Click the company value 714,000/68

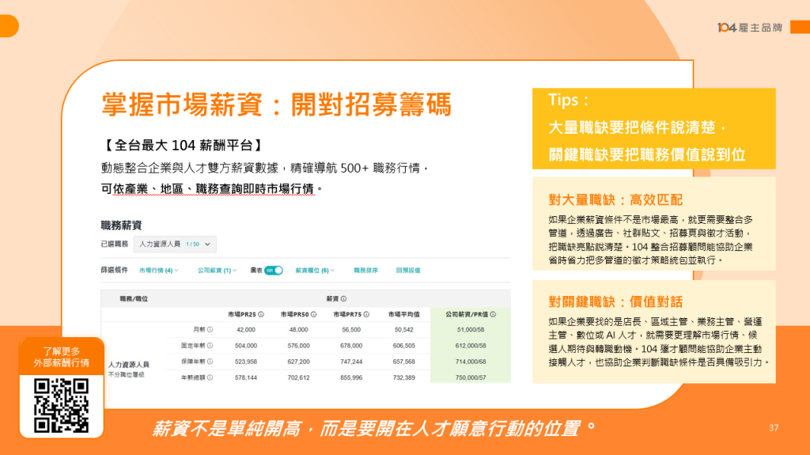pyautogui.click(x=471, y=362)
